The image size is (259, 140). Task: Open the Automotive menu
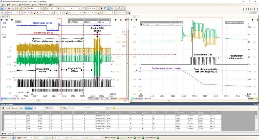[x=42, y=5]
